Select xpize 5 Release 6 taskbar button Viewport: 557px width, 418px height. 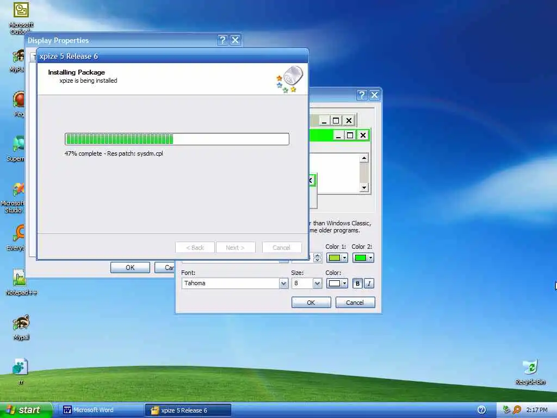point(188,410)
